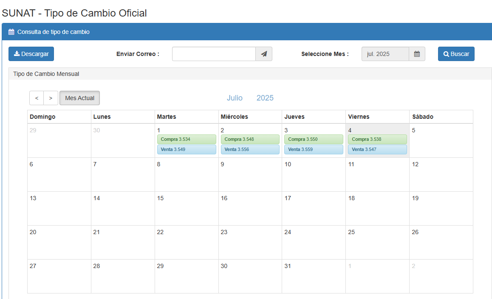Click the 2025 year title
The image size is (492, 299).
(x=265, y=98)
